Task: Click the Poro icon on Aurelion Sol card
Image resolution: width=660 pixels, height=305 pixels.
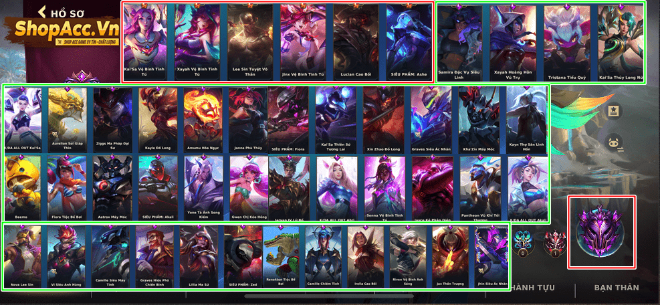Action: 55,134
